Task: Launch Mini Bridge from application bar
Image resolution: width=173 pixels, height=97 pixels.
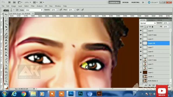Action: pyautogui.click(x=14, y=2)
